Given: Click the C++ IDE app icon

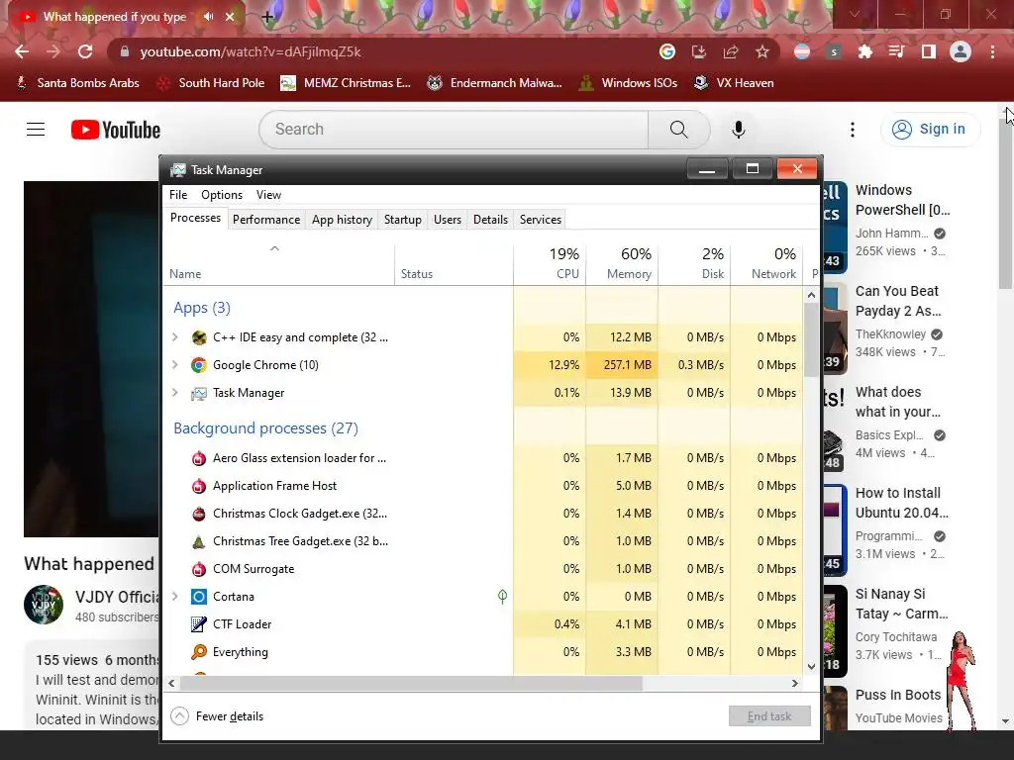Looking at the screenshot, I should 198,337.
